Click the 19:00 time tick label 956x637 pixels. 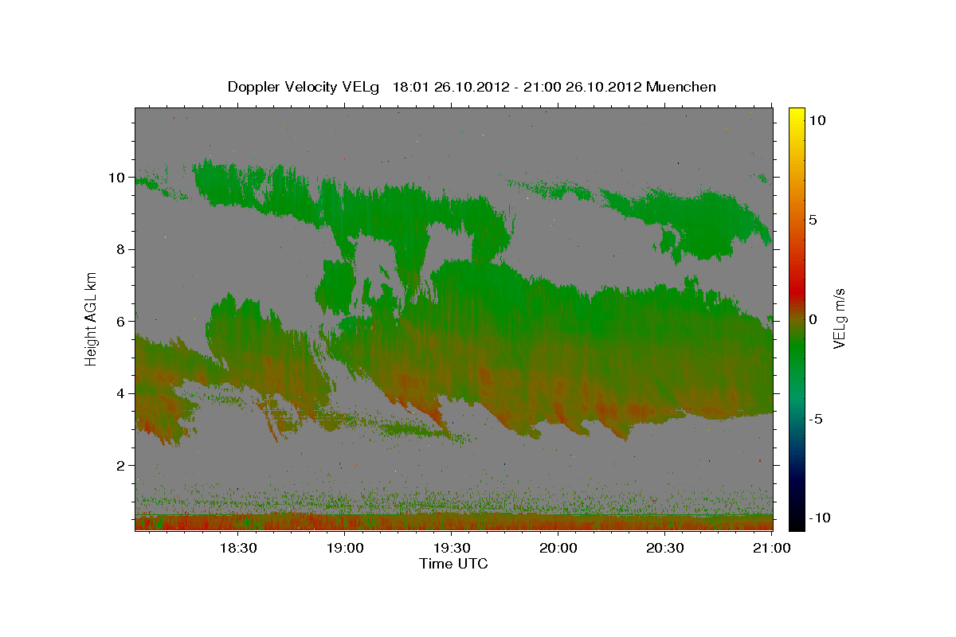[x=345, y=549]
